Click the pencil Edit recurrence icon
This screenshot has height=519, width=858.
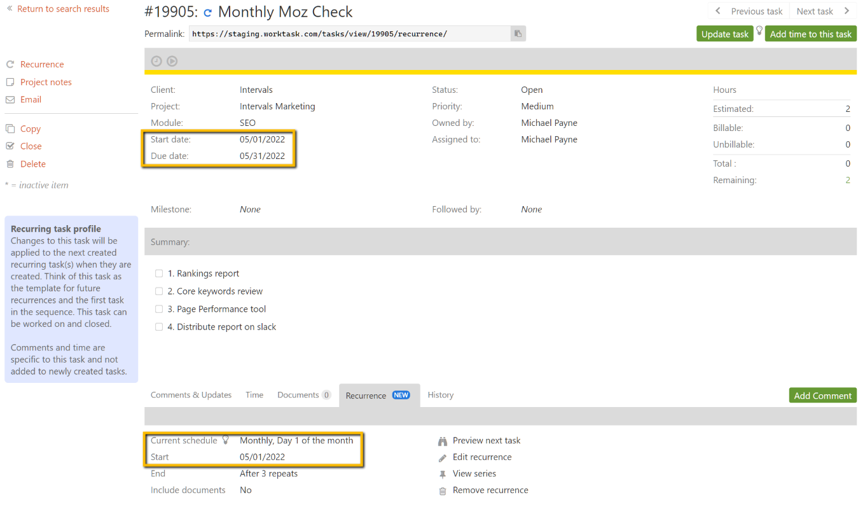click(x=443, y=458)
